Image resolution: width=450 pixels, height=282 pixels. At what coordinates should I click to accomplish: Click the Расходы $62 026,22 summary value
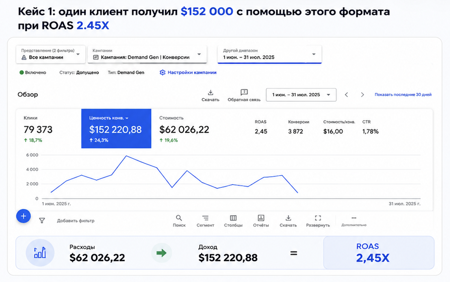tap(97, 258)
